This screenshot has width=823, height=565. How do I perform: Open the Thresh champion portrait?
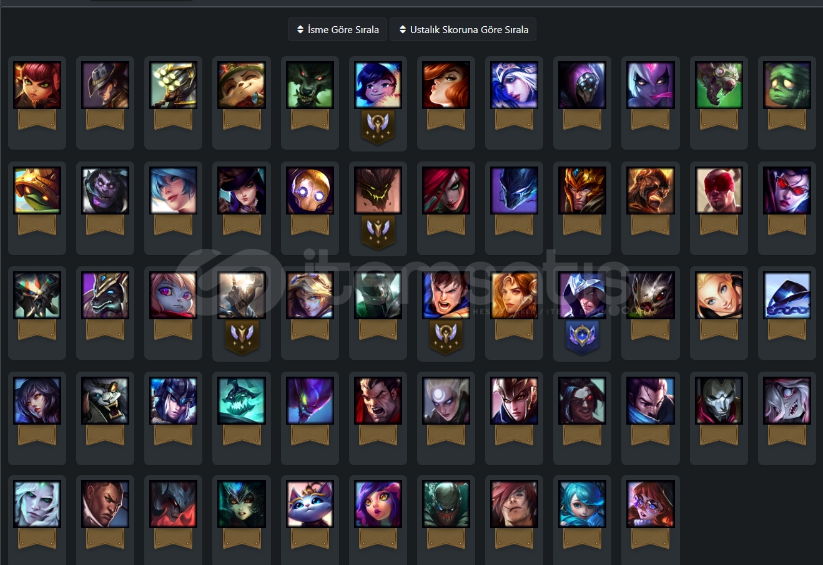pos(242,400)
